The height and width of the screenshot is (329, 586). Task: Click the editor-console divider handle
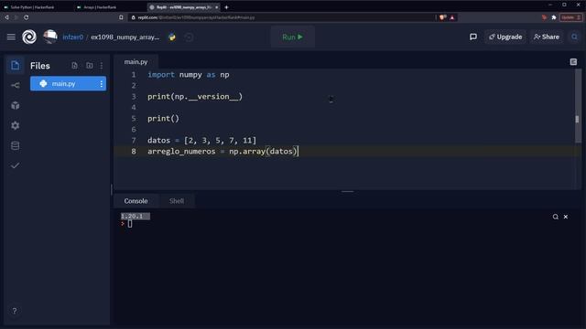pos(348,191)
